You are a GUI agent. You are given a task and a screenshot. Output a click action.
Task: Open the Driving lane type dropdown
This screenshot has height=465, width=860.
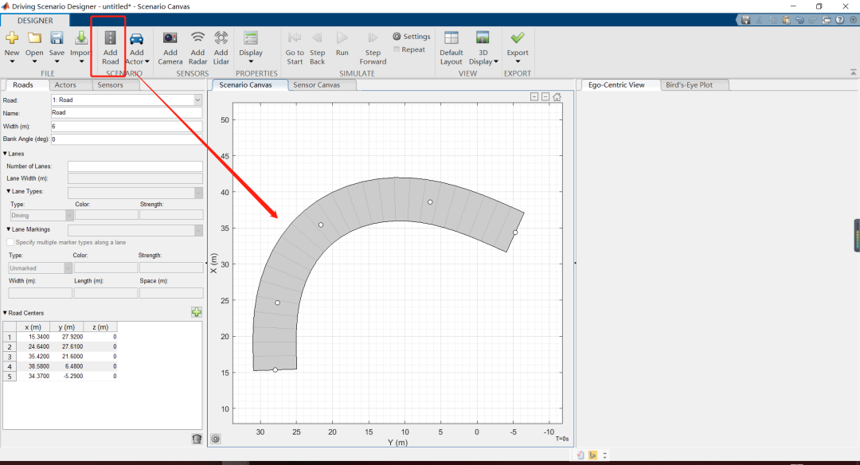pos(69,216)
